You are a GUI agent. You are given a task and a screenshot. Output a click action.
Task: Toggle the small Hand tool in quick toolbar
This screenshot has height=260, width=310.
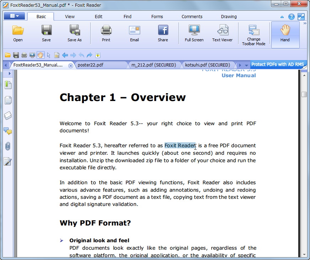click(41, 55)
